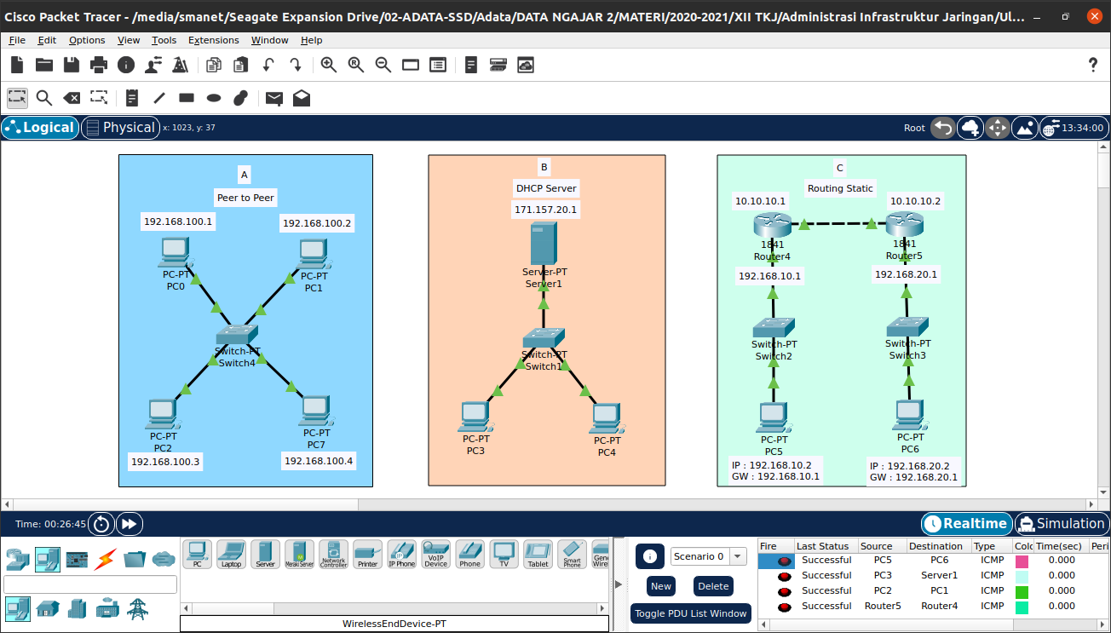Viewport: 1111px width, 633px height.
Task: Click New scenario button
Action: pyautogui.click(x=661, y=586)
